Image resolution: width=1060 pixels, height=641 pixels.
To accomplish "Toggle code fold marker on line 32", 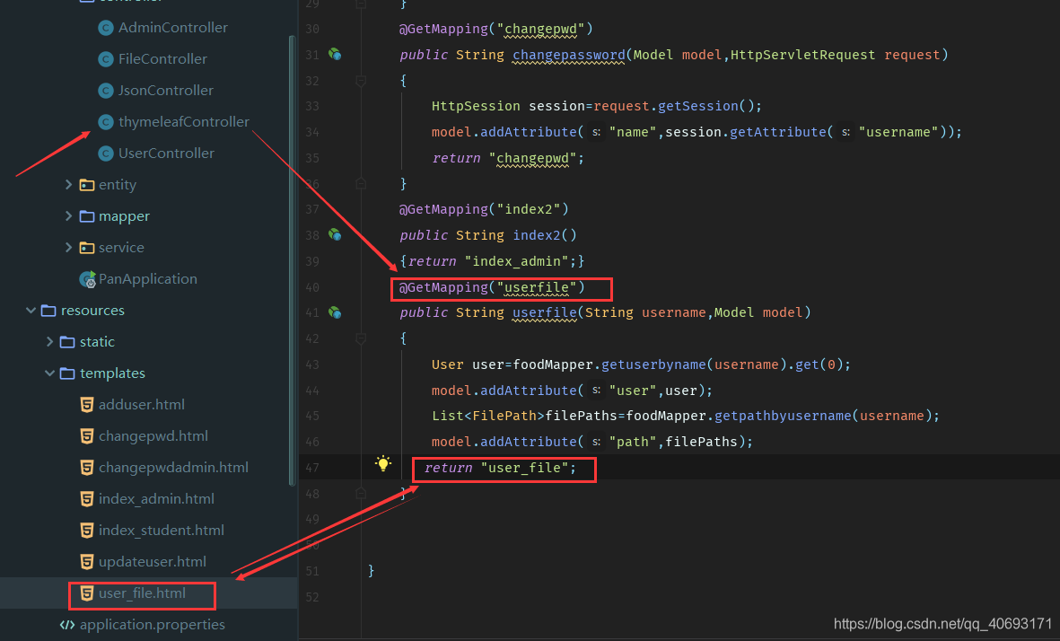I will pos(361,81).
